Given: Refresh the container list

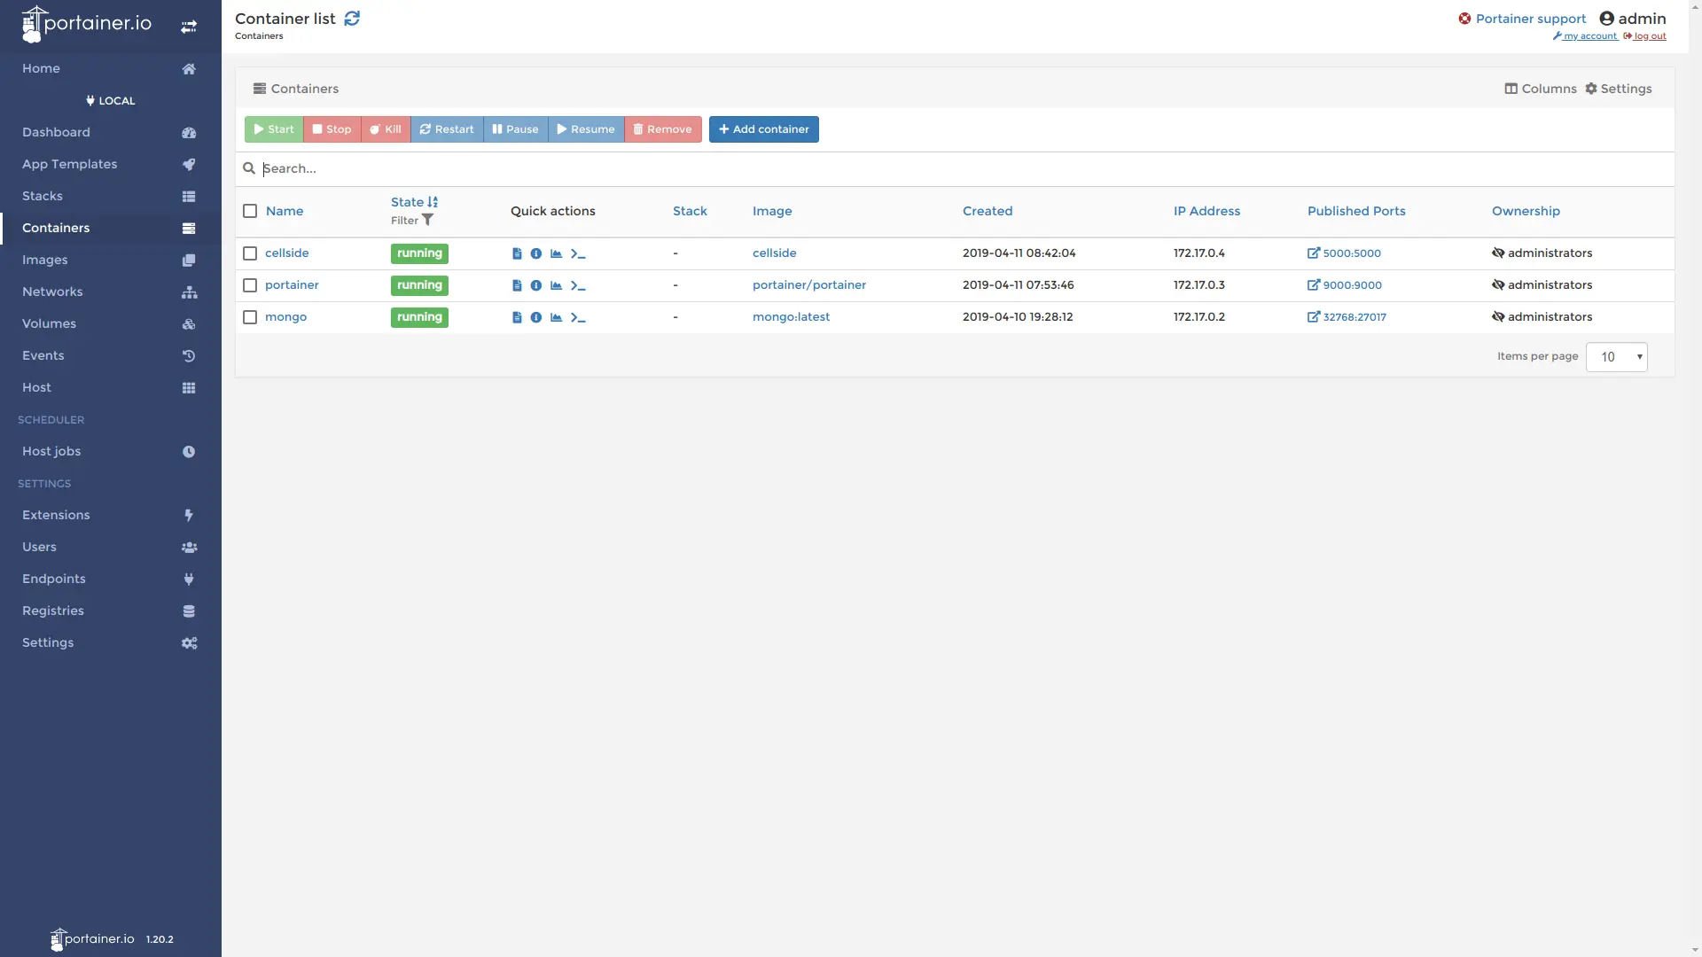Looking at the screenshot, I should tap(352, 19).
